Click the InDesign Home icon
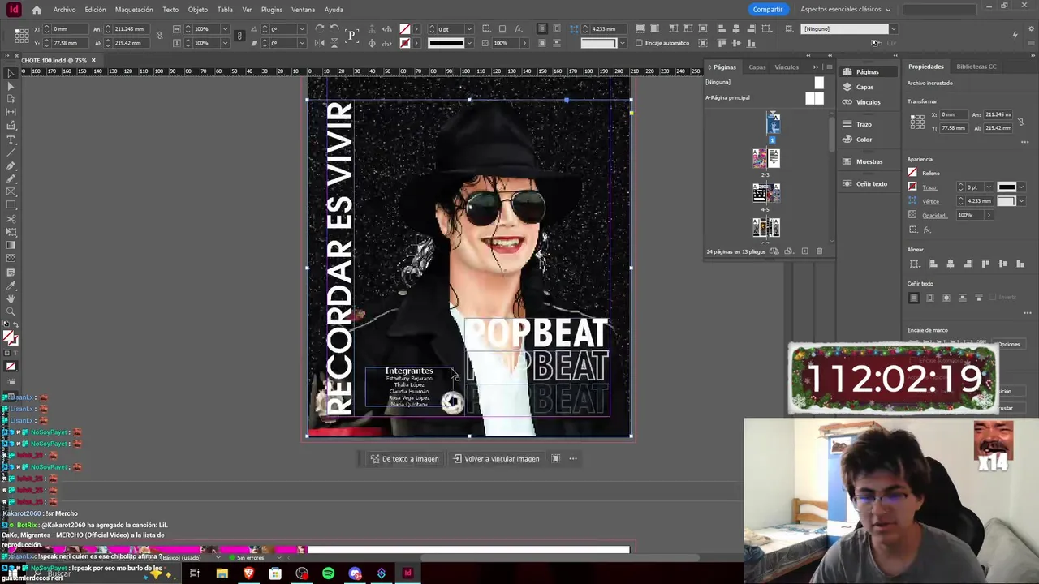The height and width of the screenshot is (584, 1039). tap(37, 10)
